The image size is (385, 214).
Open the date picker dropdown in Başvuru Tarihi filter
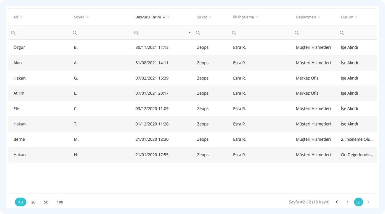point(190,33)
